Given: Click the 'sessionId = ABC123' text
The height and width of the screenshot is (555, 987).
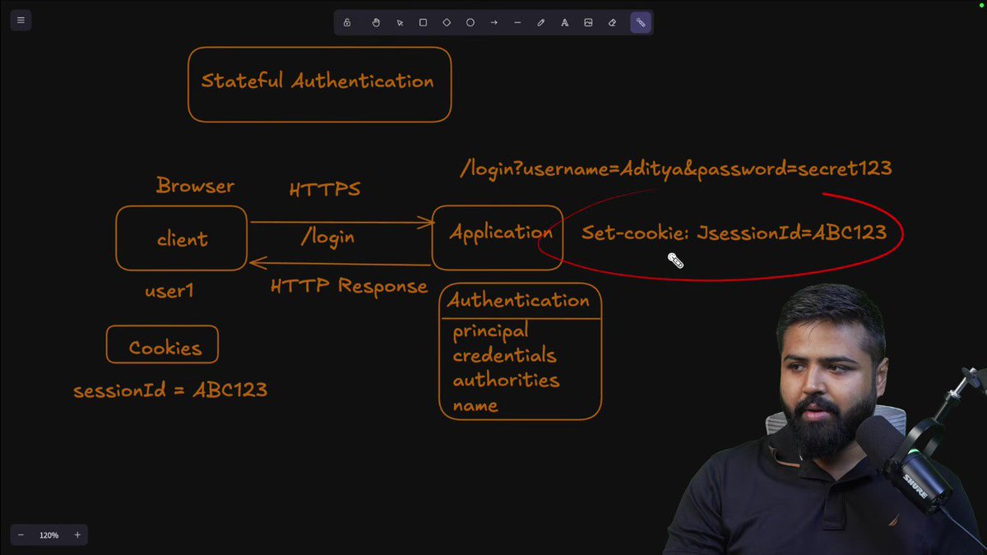Looking at the screenshot, I should [x=170, y=390].
